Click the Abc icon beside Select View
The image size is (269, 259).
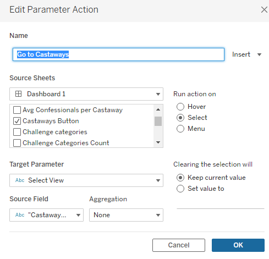click(x=20, y=180)
